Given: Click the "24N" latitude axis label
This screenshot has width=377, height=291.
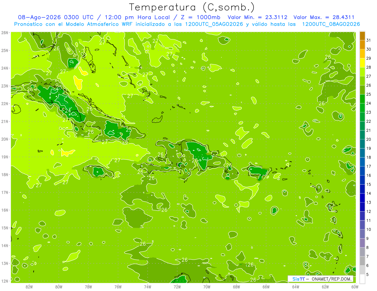Looking at the screenshot, I should pos(4,68).
